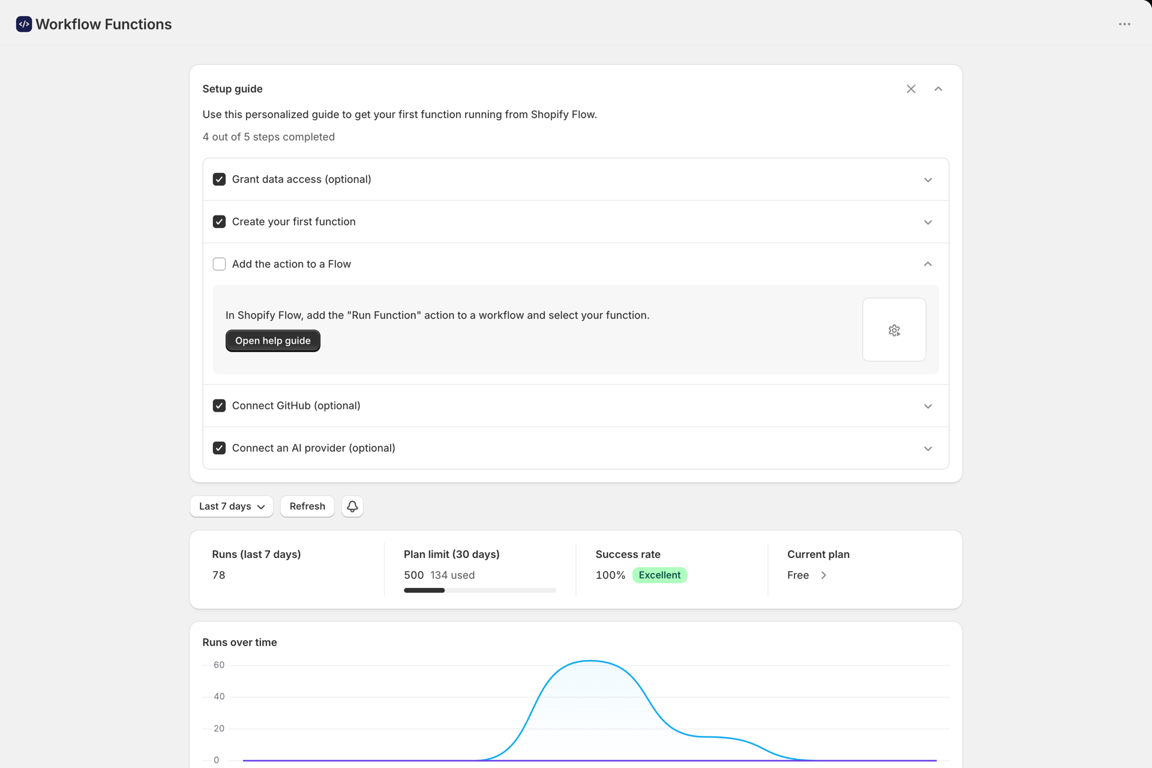
Task: Open the three-dot more options menu
Action: 1124,24
